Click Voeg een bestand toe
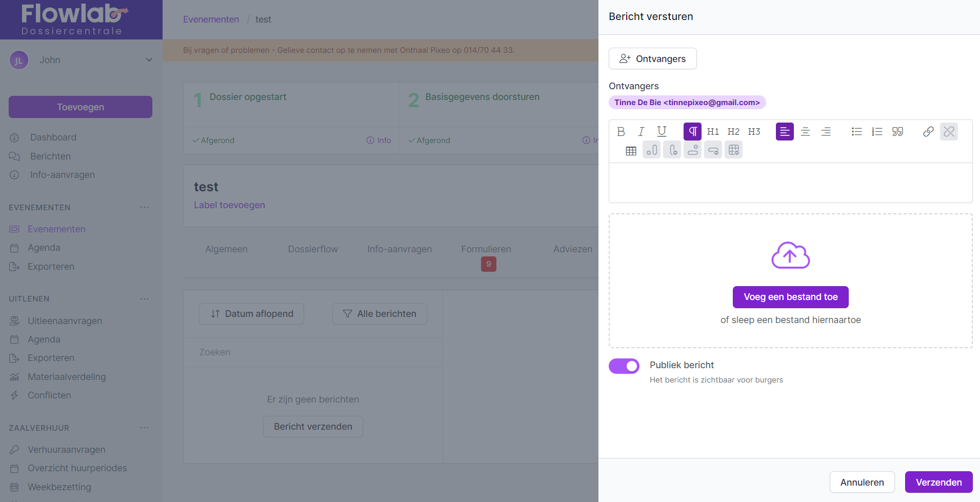 click(x=790, y=297)
